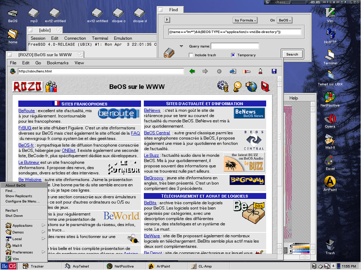The image size is (361, 270).
Task: Stop page loading in NetPositive
Action: [x=219, y=71]
